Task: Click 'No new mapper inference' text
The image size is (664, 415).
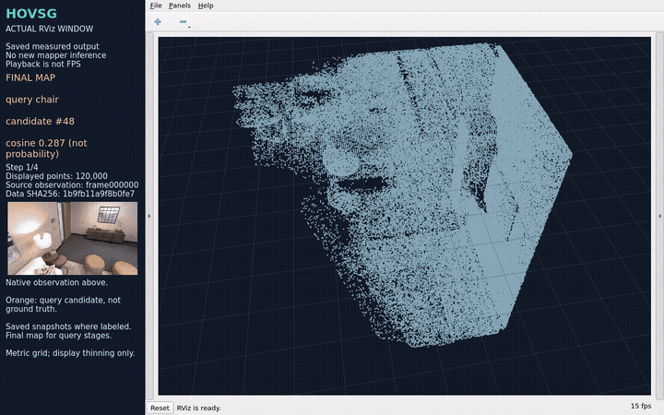Action: tap(56, 55)
